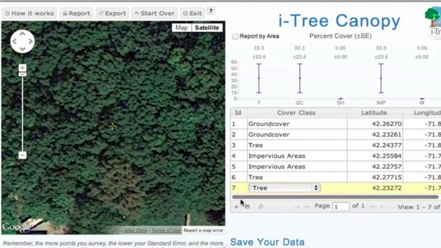
Task: Select row 6 Tree cell
Action: [297, 177]
